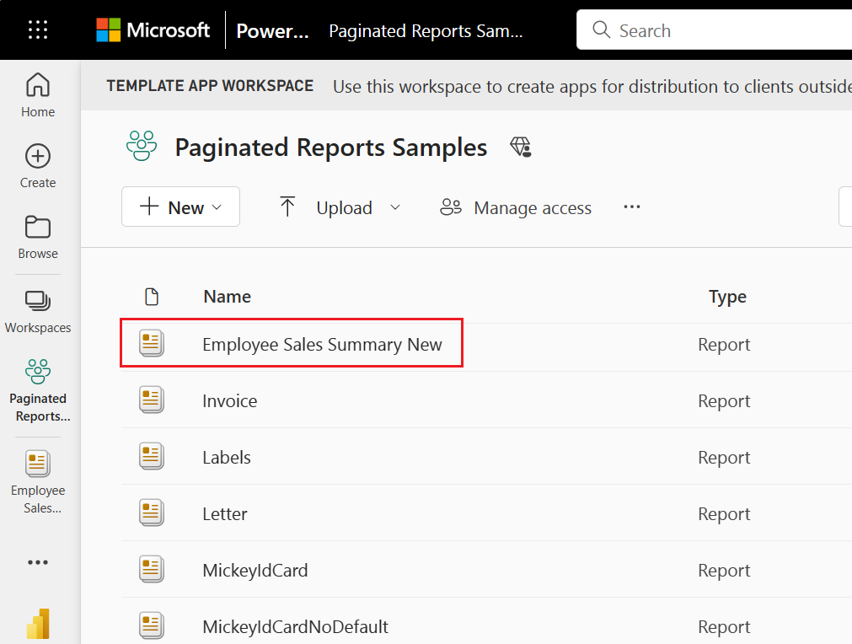Click the Invoice report icon
This screenshot has height=644, width=852.
point(152,400)
